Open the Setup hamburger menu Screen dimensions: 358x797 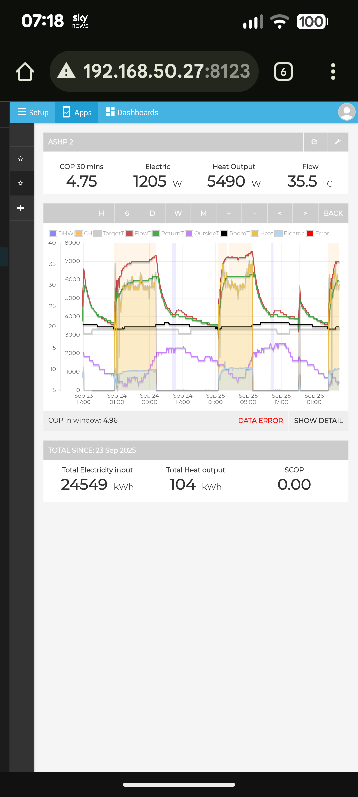point(32,112)
